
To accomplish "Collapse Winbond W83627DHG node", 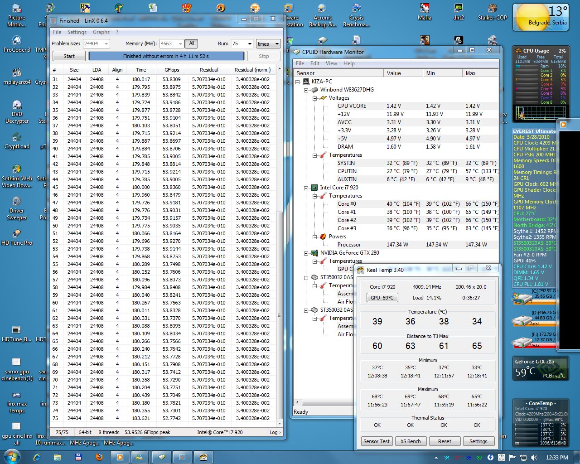I will 306,90.
